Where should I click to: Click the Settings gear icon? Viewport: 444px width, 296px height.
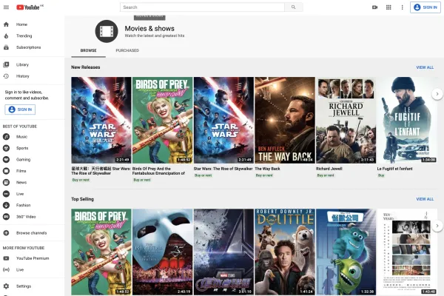pyautogui.click(x=6, y=286)
